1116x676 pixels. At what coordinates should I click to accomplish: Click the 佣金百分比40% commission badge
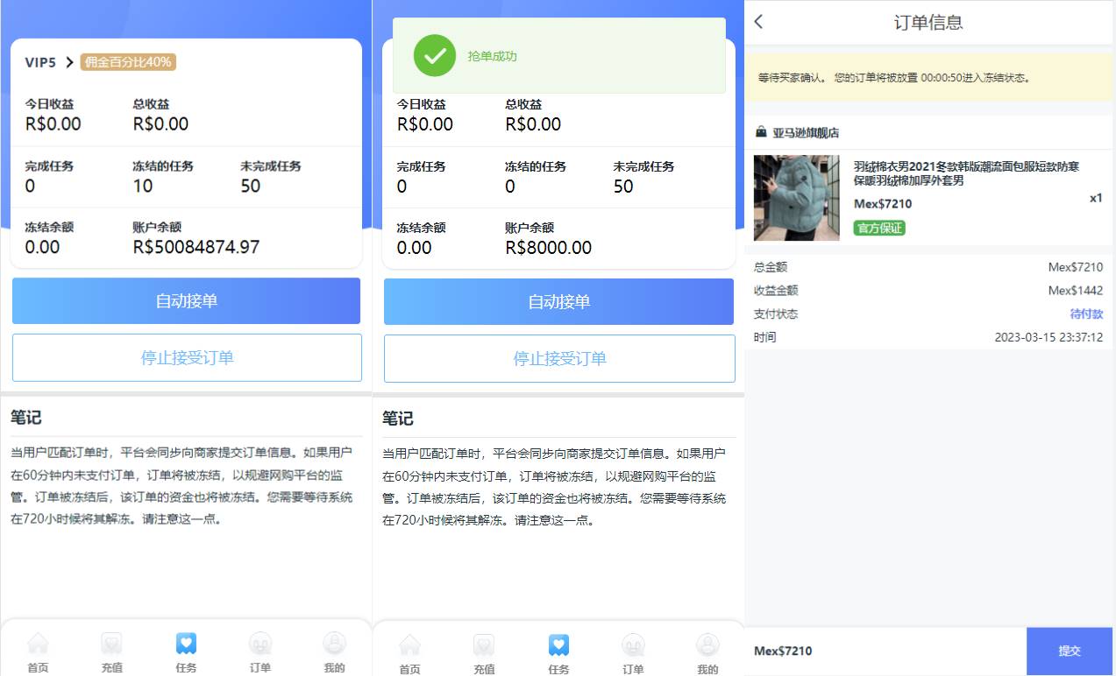click(128, 62)
